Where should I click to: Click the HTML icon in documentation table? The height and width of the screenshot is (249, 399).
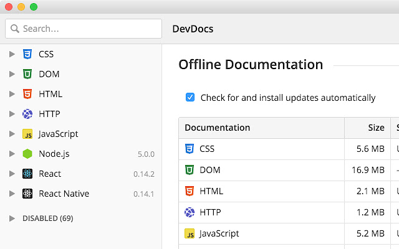190,191
